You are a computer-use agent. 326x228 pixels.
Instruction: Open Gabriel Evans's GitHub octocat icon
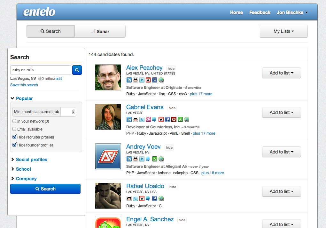(136, 119)
